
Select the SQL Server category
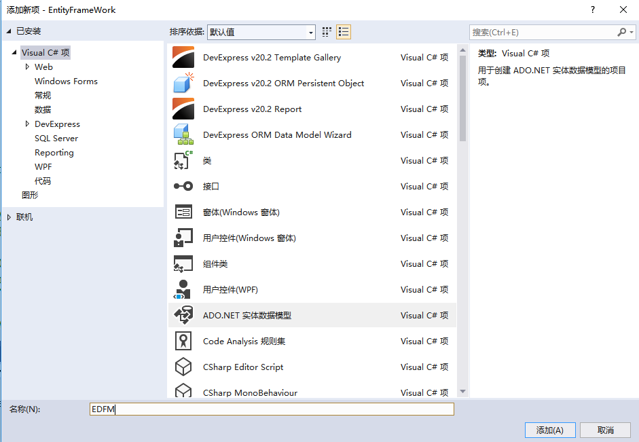coord(56,138)
